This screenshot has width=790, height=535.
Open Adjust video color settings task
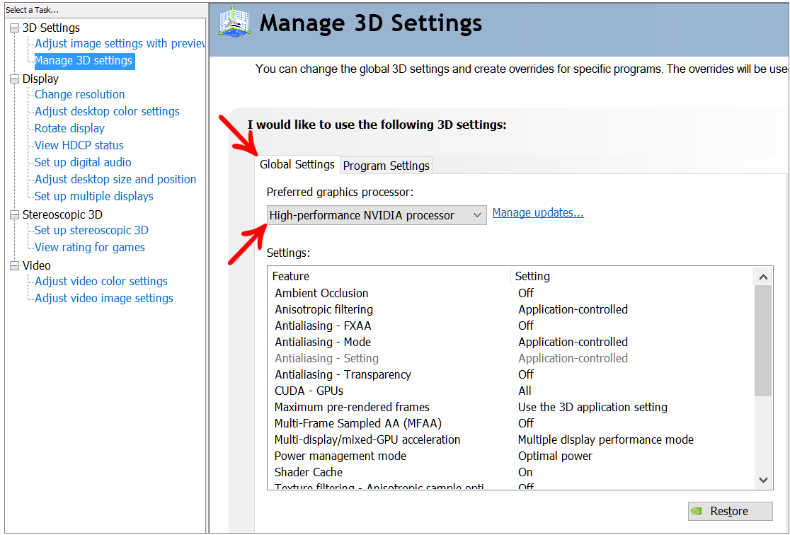(x=101, y=281)
